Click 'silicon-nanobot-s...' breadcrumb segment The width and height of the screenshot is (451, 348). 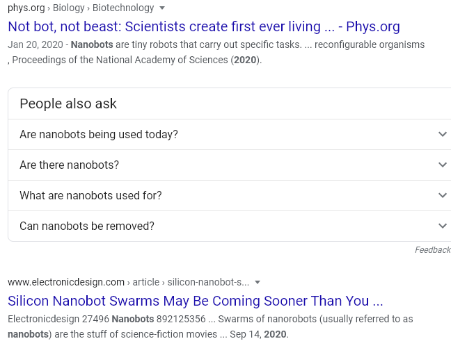(x=208, y=282)
